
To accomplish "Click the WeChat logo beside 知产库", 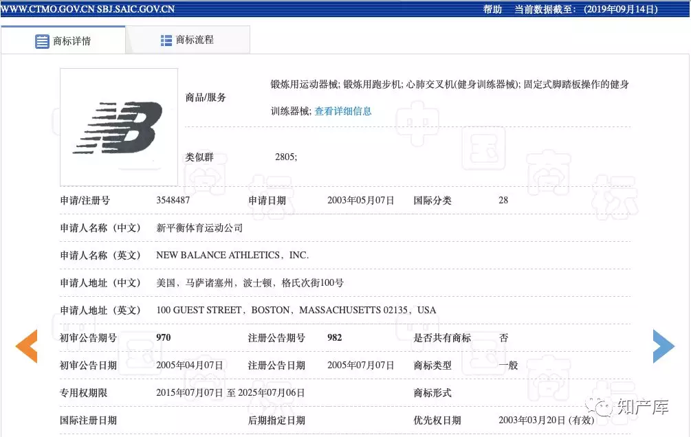I will 603,408.
